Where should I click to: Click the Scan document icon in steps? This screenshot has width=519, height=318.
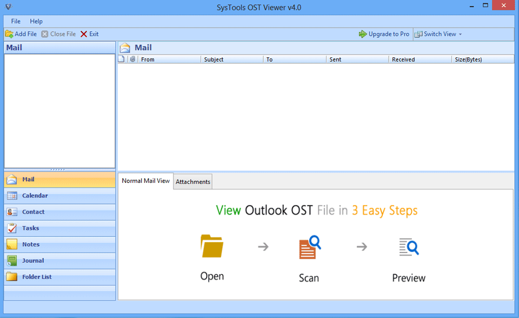click(x=310, y=247)
